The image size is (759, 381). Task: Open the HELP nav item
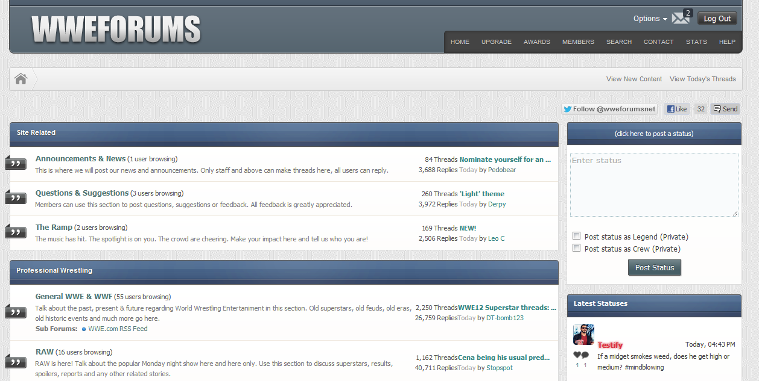tap(727, 42)
